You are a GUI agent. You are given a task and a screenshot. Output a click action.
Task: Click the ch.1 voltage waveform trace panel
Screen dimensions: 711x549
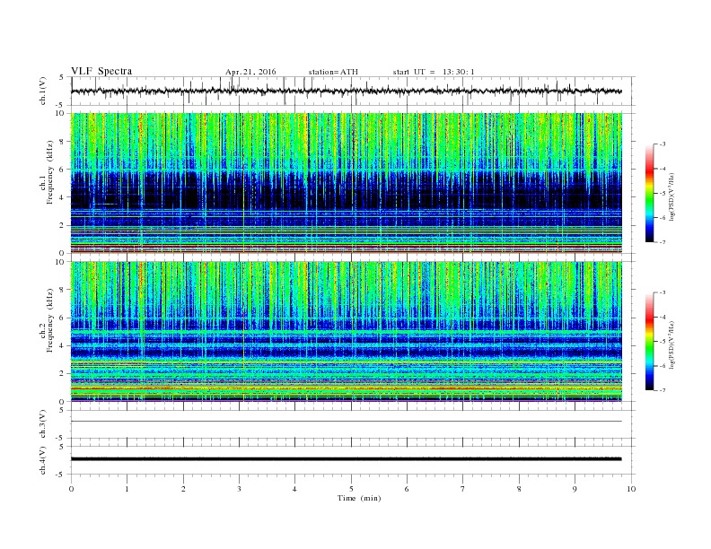(x=353, y=91)
